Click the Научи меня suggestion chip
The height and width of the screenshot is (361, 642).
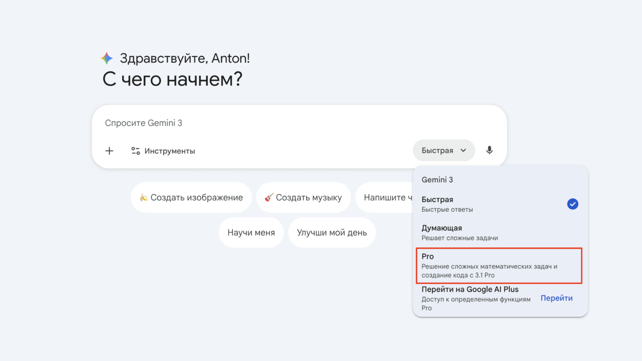tap(251, 233)
